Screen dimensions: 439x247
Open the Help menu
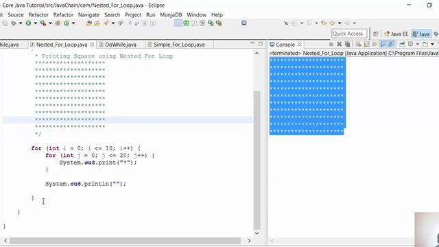click(217, 15)
